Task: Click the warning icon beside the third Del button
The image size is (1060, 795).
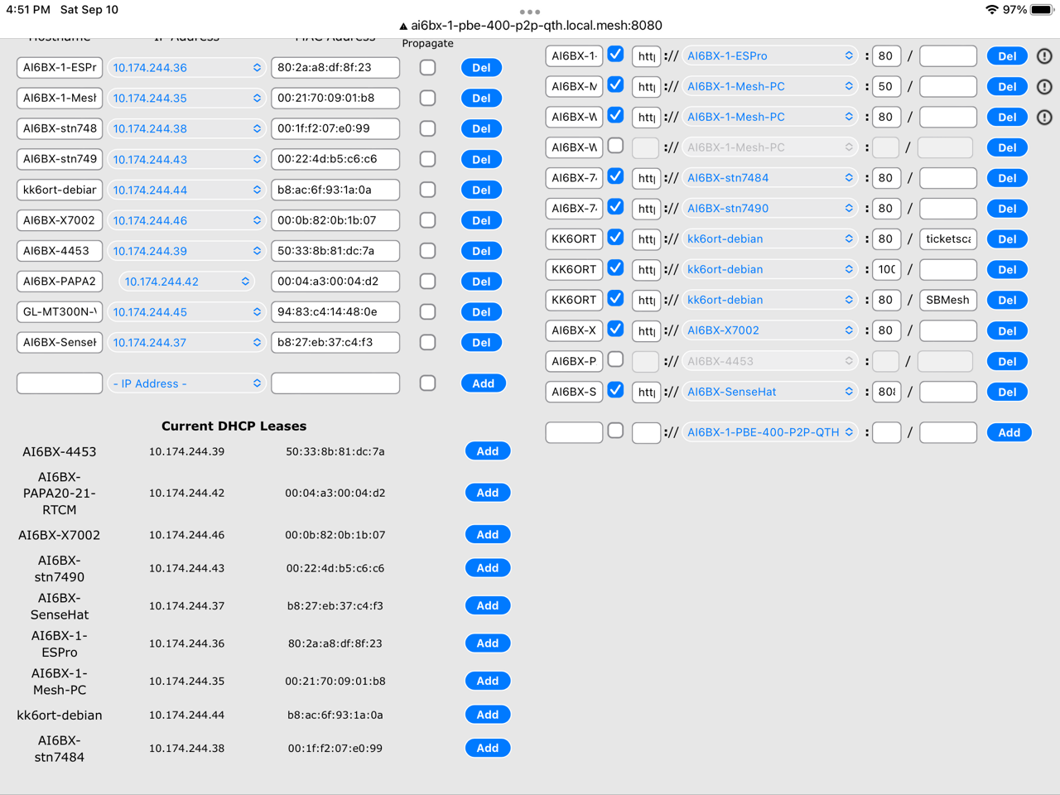Action: 1045,117
